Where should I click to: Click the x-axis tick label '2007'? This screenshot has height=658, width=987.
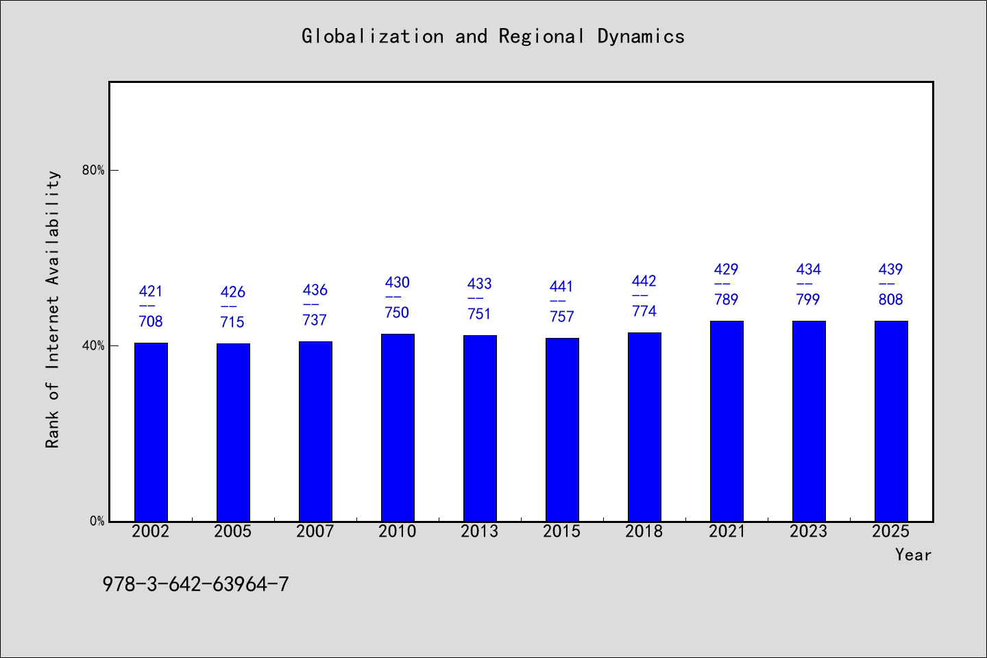(315, 531)
